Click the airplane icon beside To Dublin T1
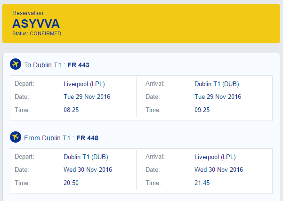 (x=16, y=64)
